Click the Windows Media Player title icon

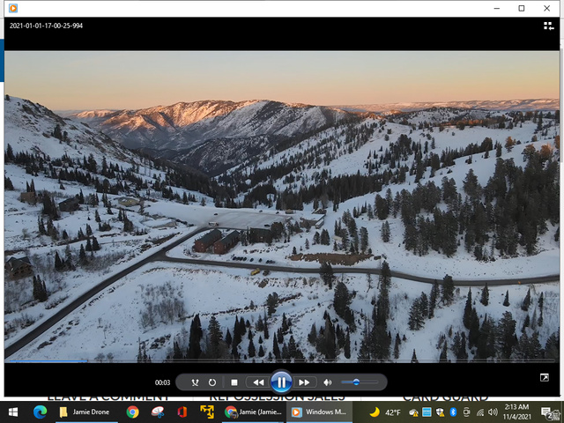(12, 8)
